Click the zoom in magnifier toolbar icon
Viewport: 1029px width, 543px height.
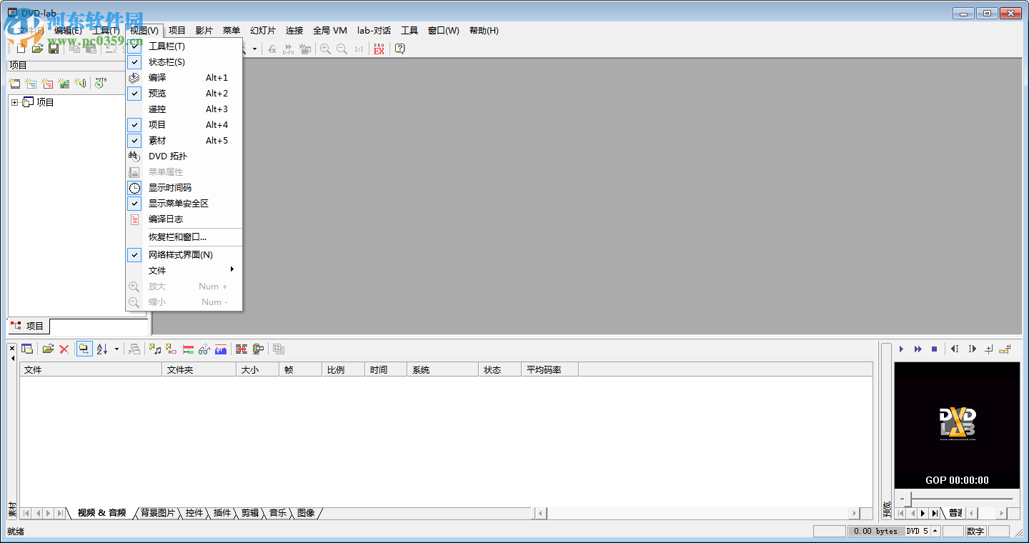pos(325,49)
